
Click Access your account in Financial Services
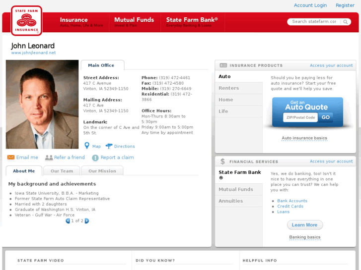pos(331,162)
